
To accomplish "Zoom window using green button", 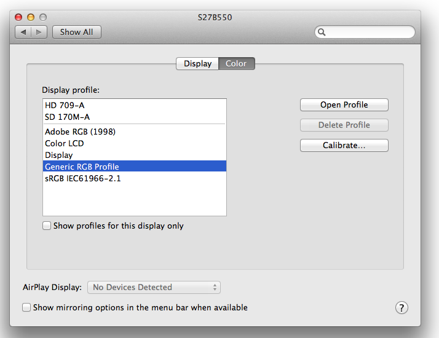I will [42, 17].
